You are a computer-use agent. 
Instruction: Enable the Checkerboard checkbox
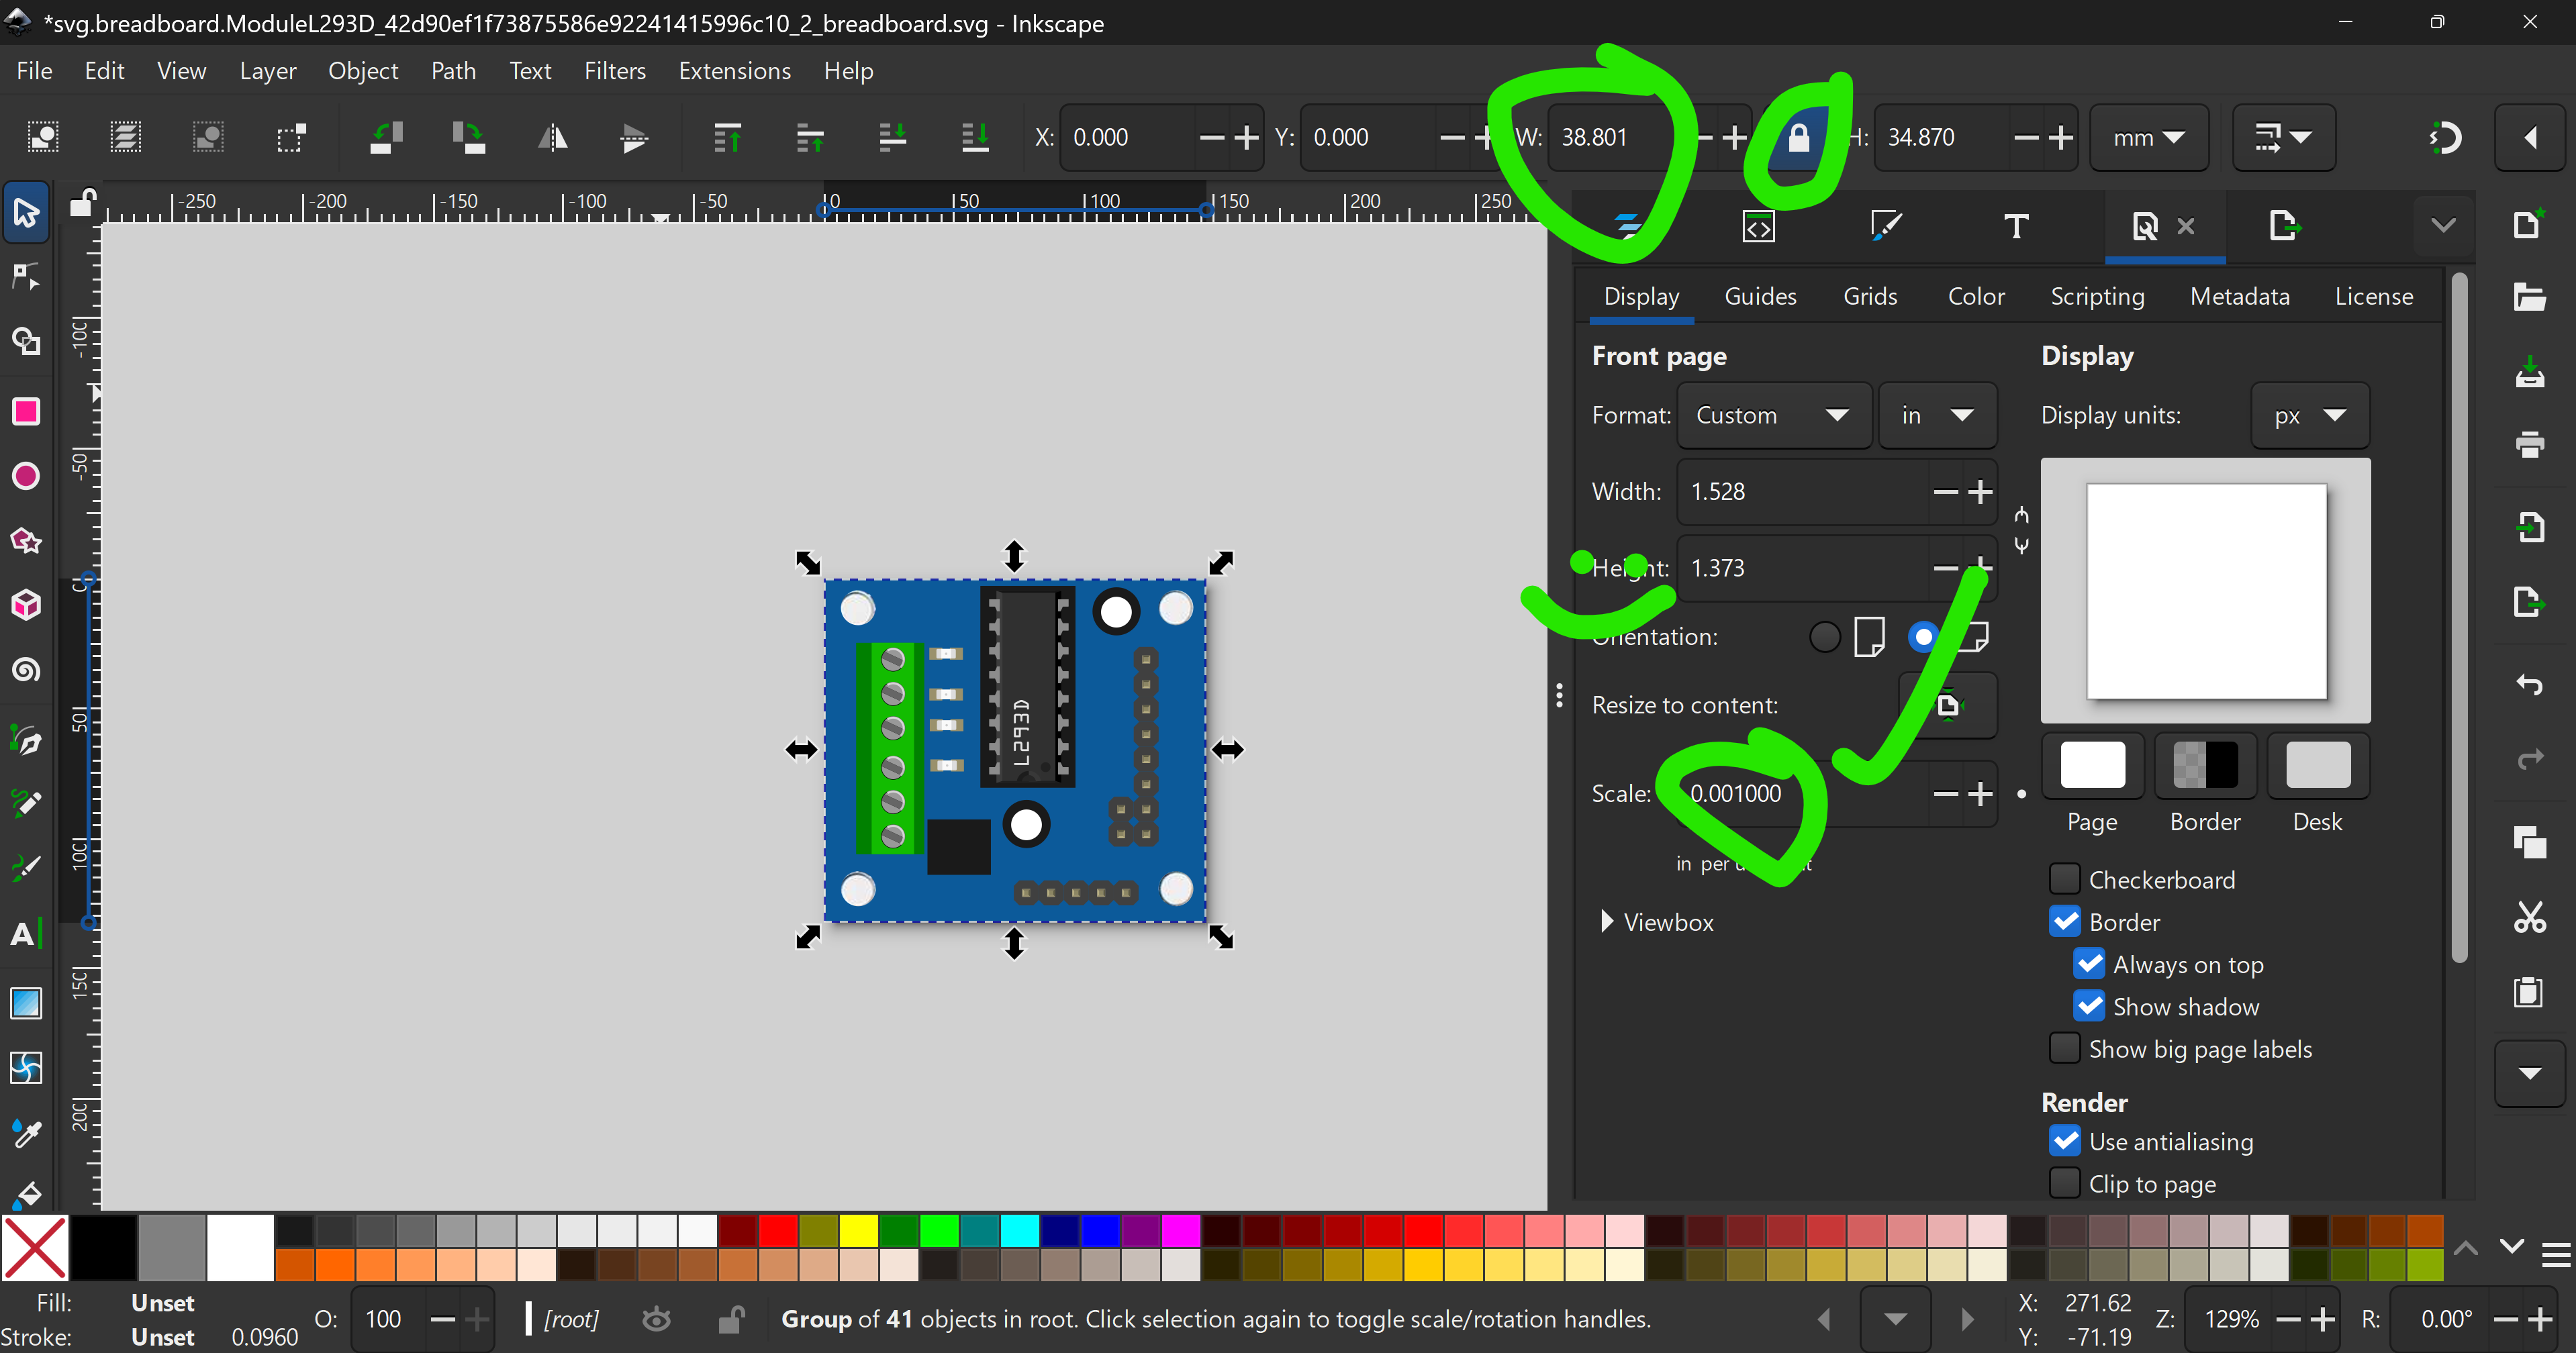pyautogui.click(x=2064, y=879)
